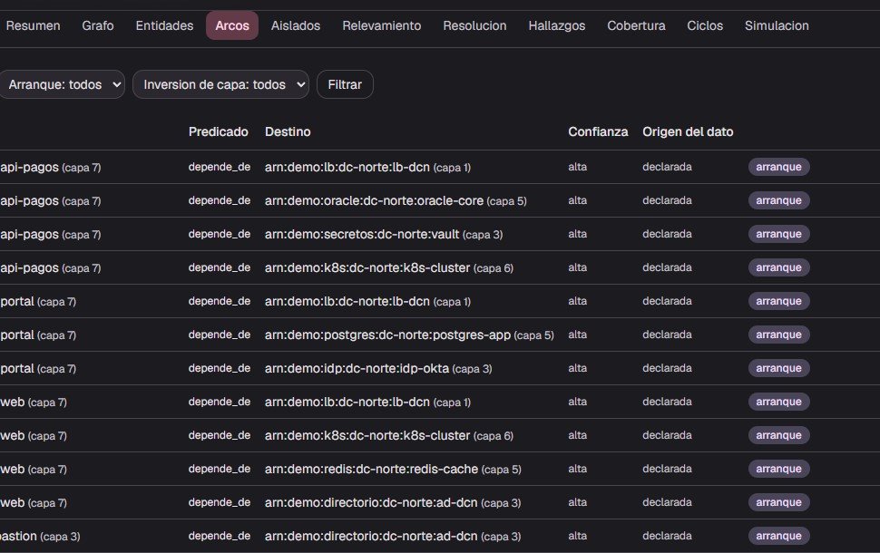Open the Hallazgos tab
This screenshot has width=880, height=553.
[557, 25]
